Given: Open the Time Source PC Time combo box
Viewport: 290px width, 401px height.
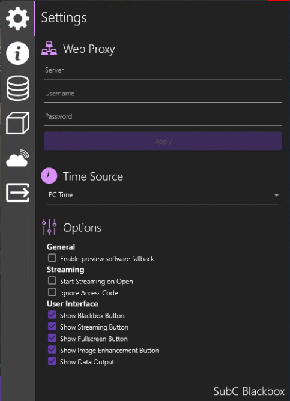Looking at the screenshot, I should click(x=163, y=196).
